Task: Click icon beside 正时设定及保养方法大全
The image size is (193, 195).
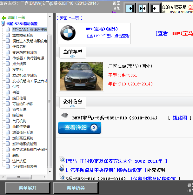Action: 62,159
